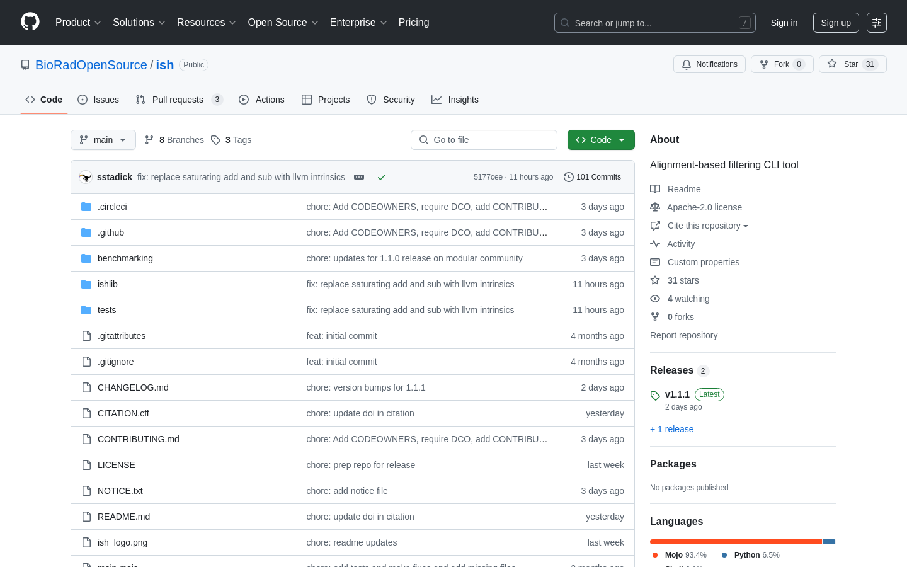Click the stars icon in About sidebar
This screenshot has width=907, height=567.
click(655, 280)
